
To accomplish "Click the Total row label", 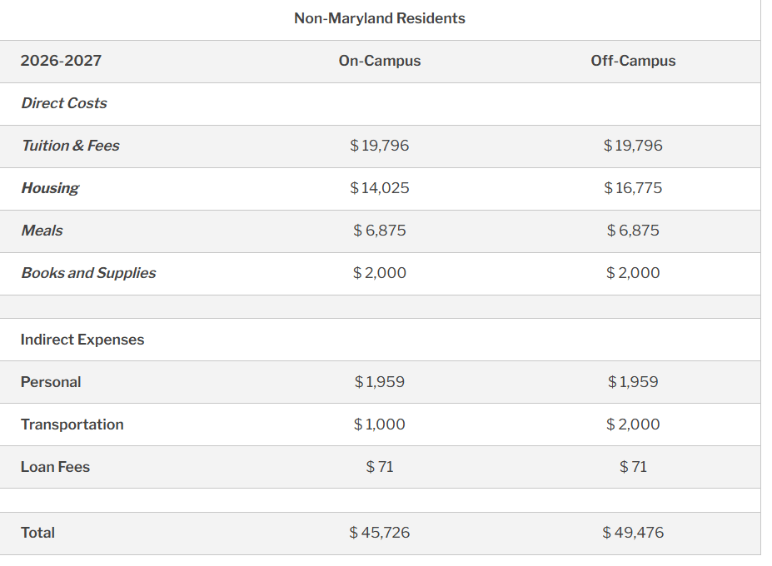I will click(37, 533).
